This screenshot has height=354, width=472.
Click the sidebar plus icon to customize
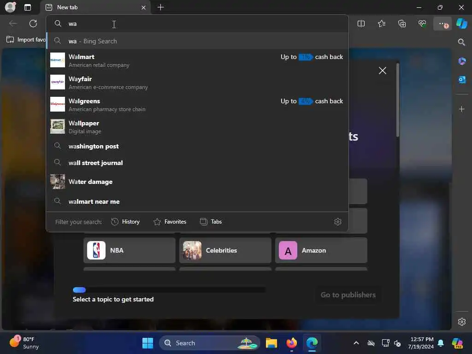tap(462, 109)
